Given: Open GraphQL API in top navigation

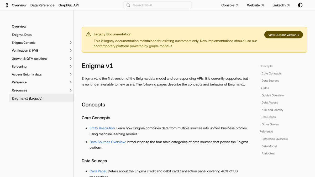Looking at the screenshot, I should pos(69,5).
